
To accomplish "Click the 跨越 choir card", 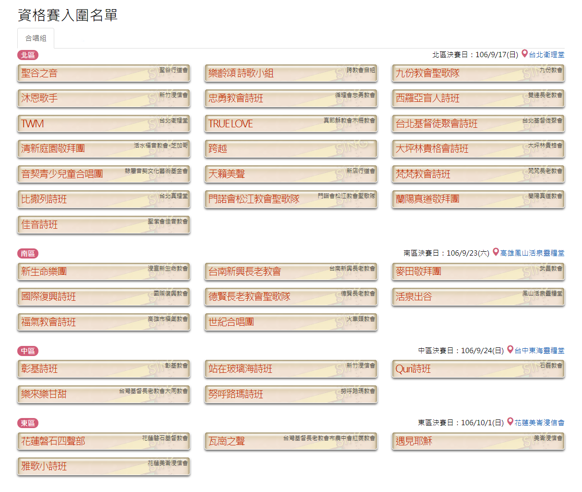I will pos(291,149).
